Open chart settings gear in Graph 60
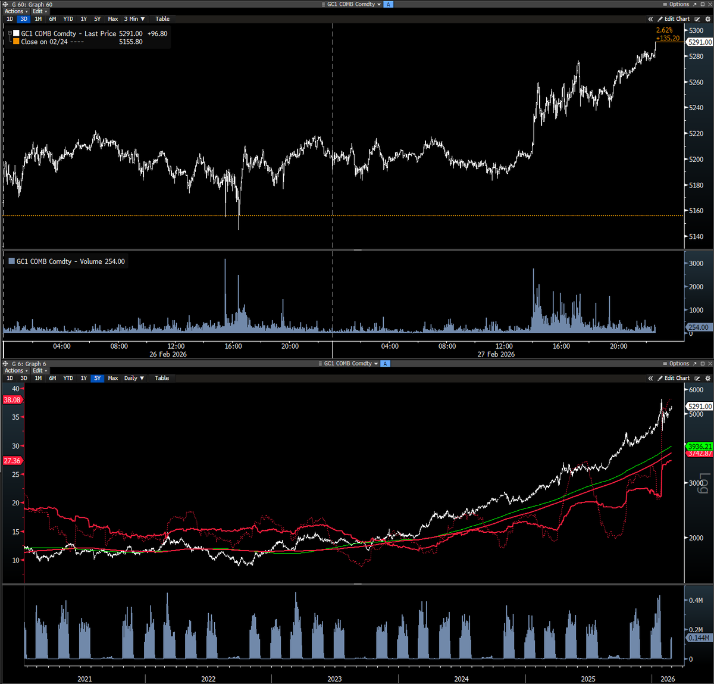Viewport: 714px width, 684px height. tap(708, 19)
